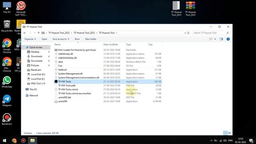Click first TF Huawei Tool_2023 breadcrumb
The height and width of the screenshot is (144, 256).
59,33
